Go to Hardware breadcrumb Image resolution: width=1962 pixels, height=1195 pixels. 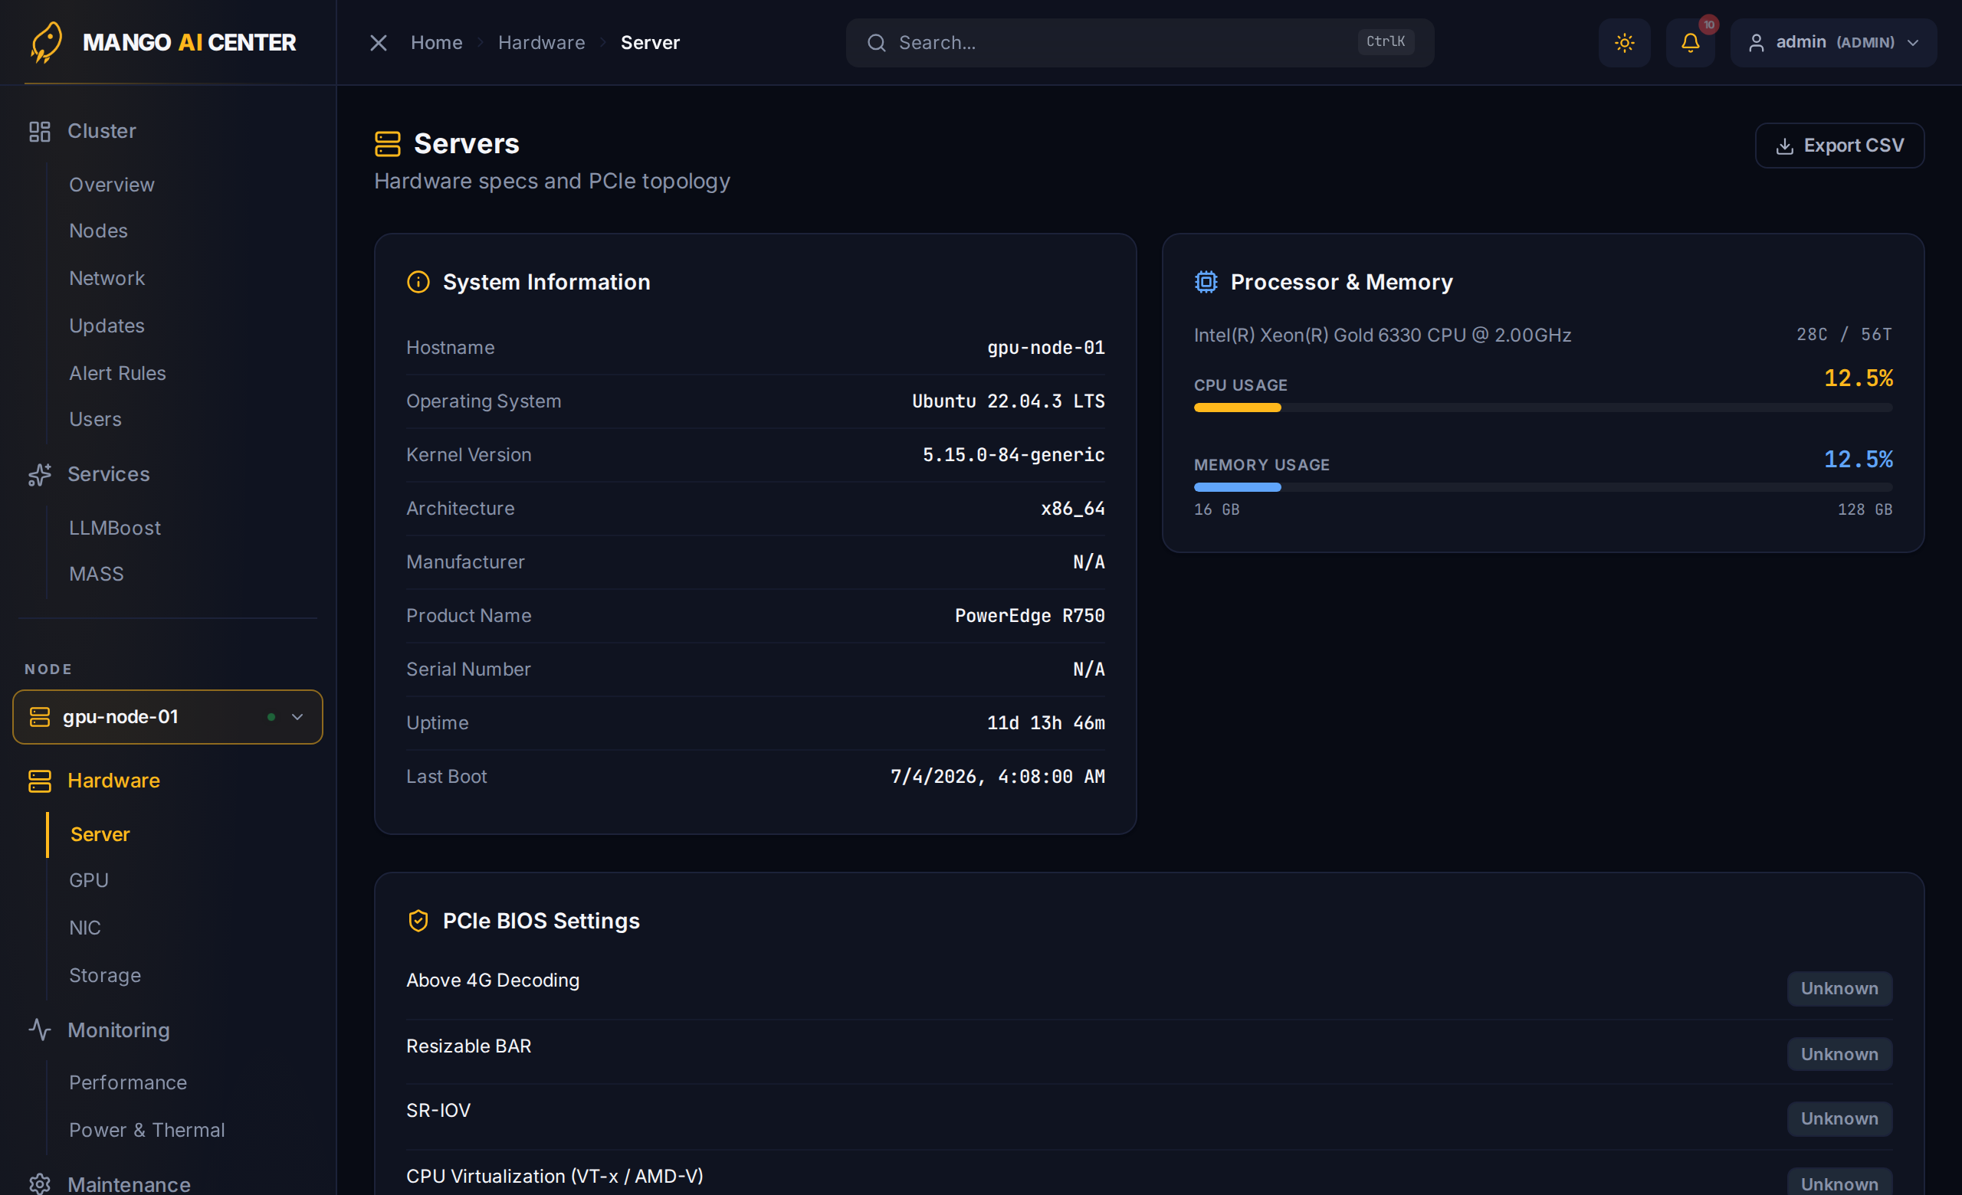click(541, 43)
